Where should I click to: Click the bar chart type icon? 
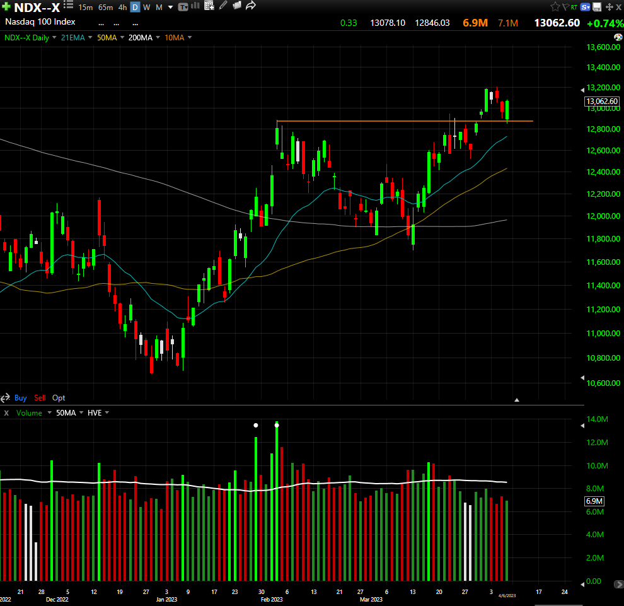pos(195,6)
